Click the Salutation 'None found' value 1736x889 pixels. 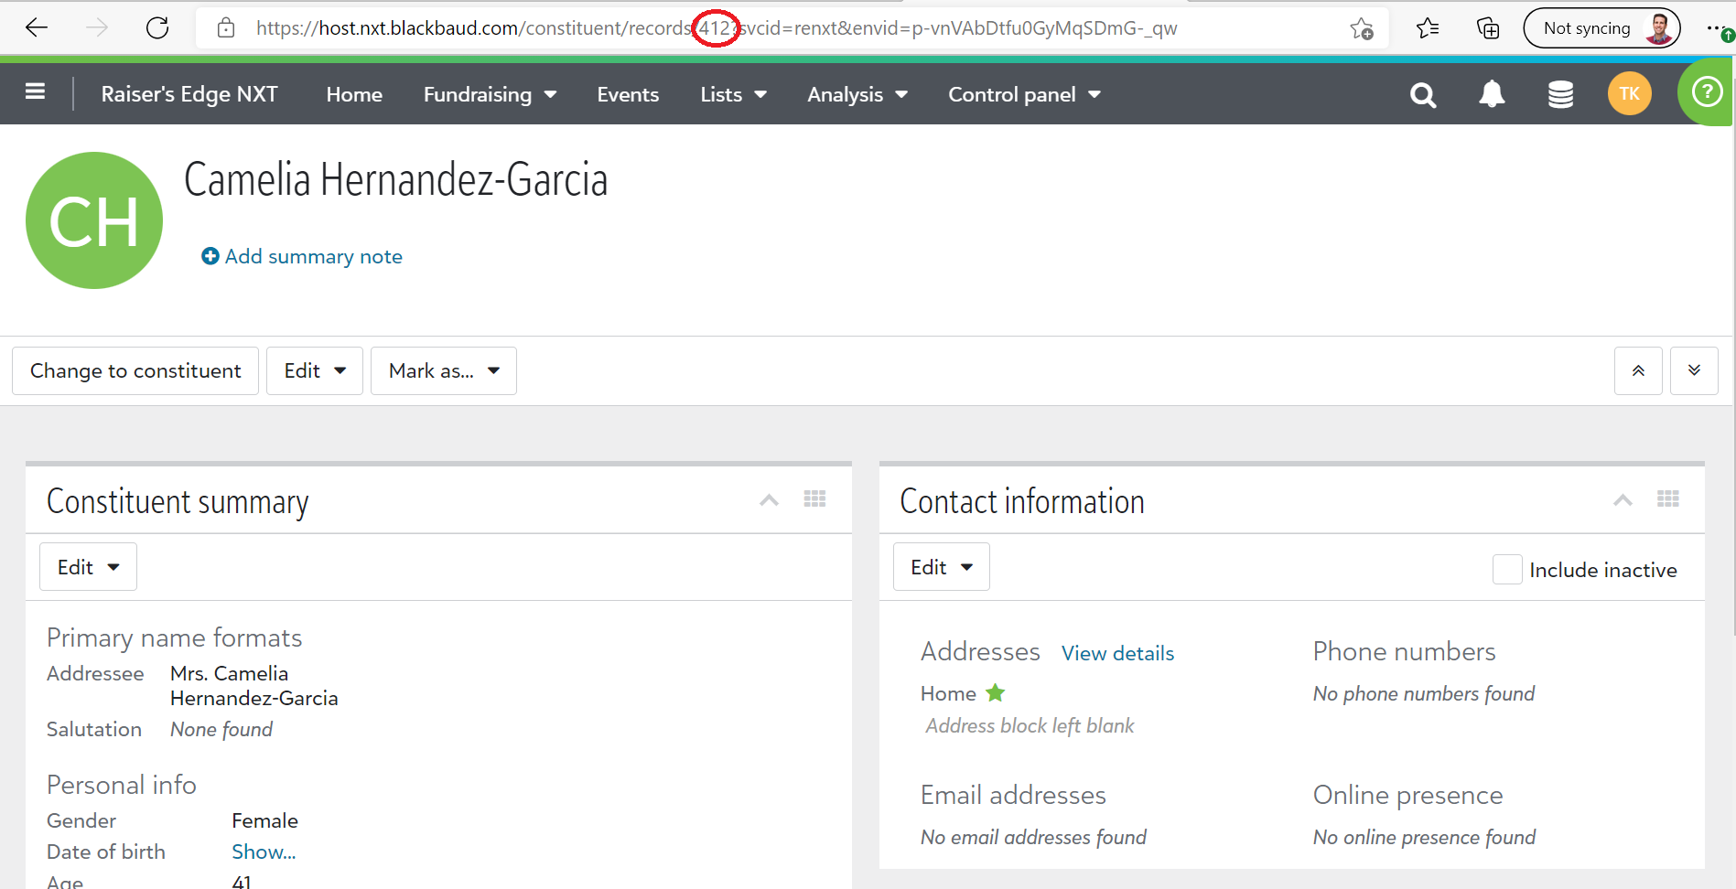(221, 729)
